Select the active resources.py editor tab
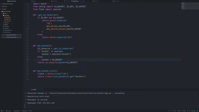 [x=75, y=1]
